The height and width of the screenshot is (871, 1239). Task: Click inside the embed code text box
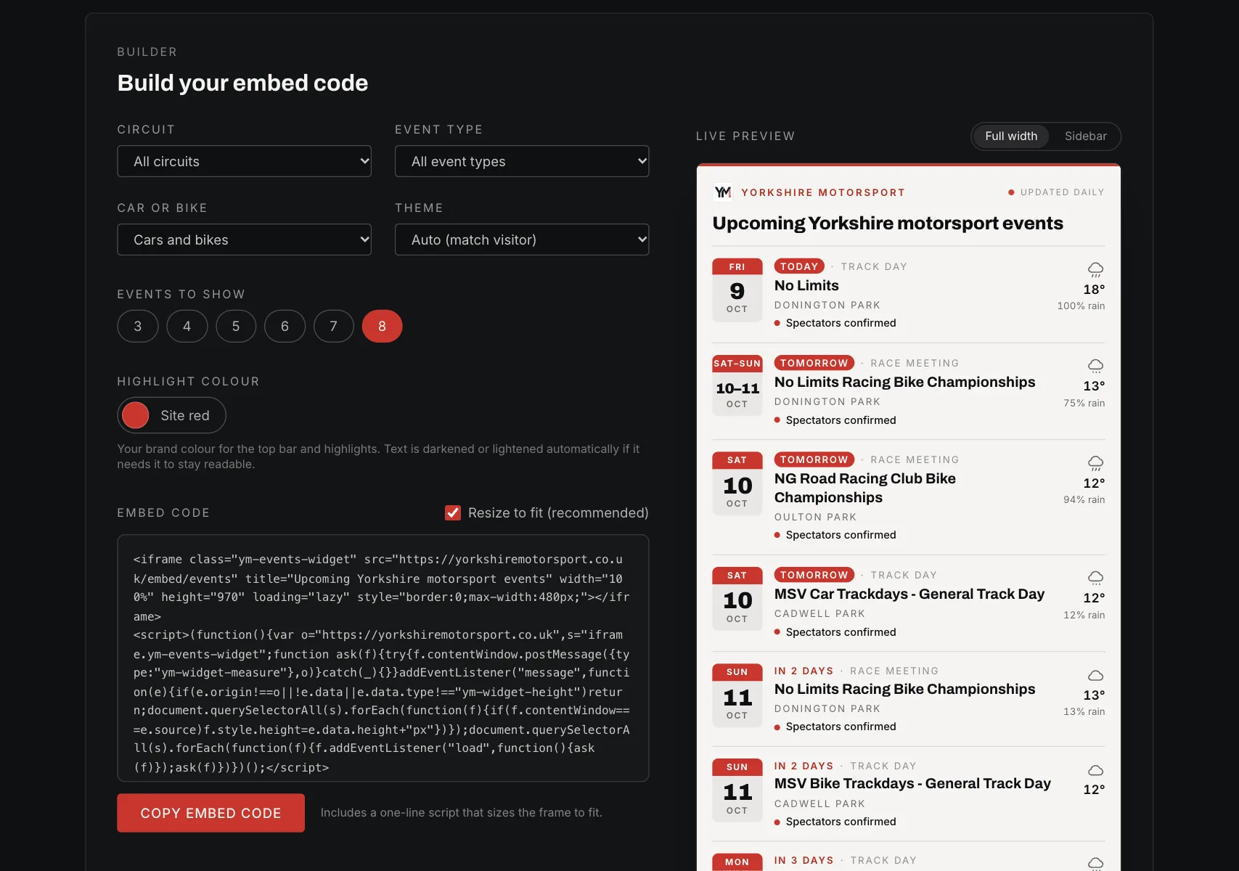[383, 658]
